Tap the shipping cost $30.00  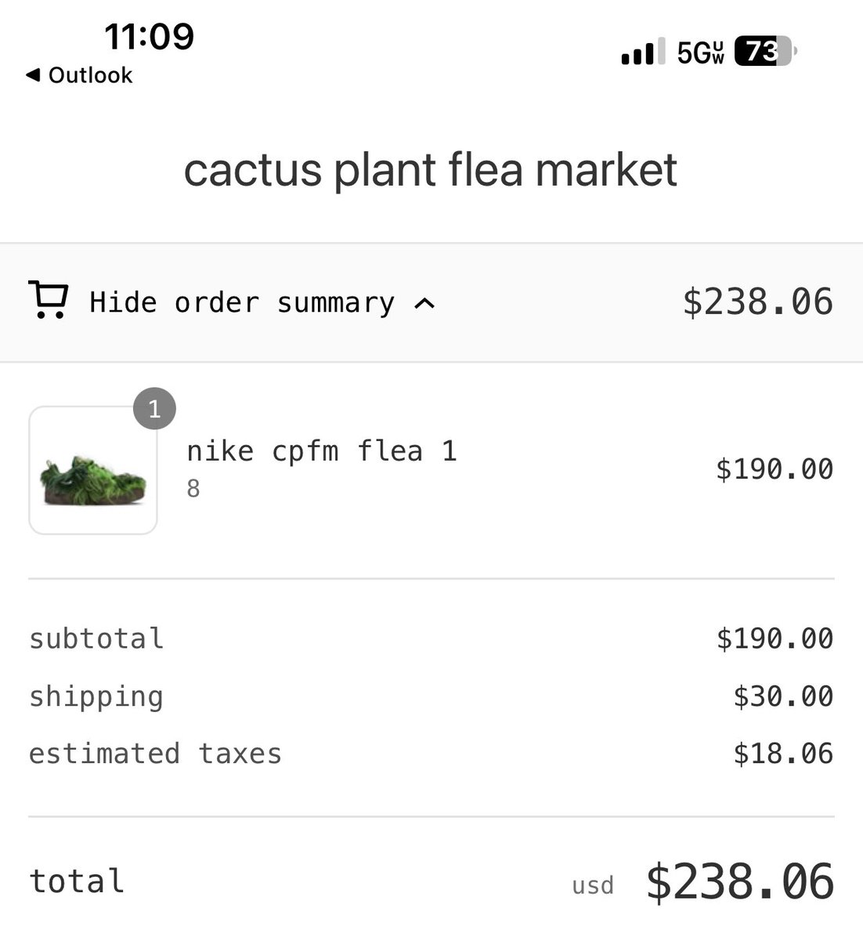click(783, 696)
